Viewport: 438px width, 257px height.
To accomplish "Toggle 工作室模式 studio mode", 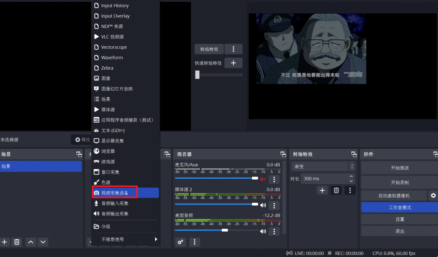I will pyautogui.click(x=400, y=207).
